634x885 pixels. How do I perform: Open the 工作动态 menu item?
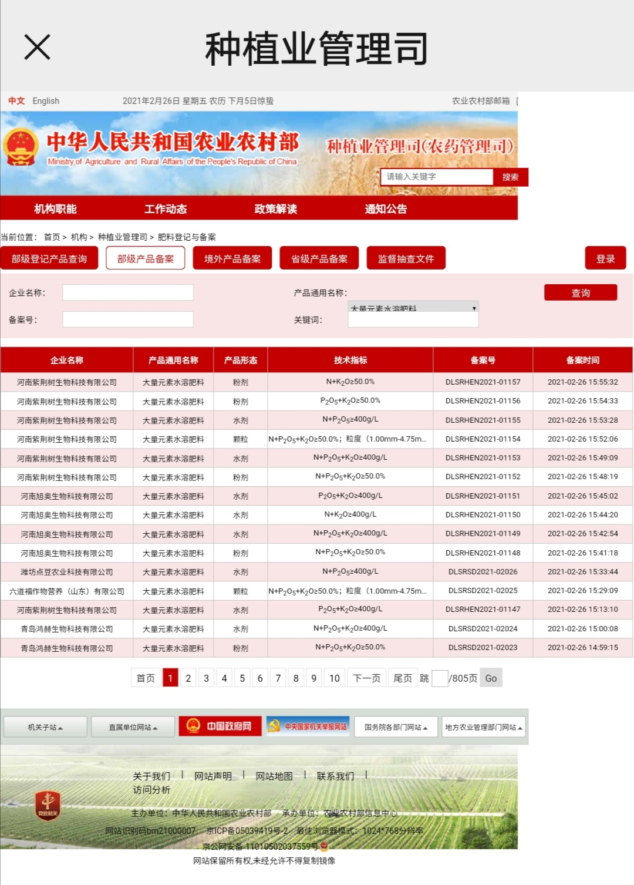166,209
